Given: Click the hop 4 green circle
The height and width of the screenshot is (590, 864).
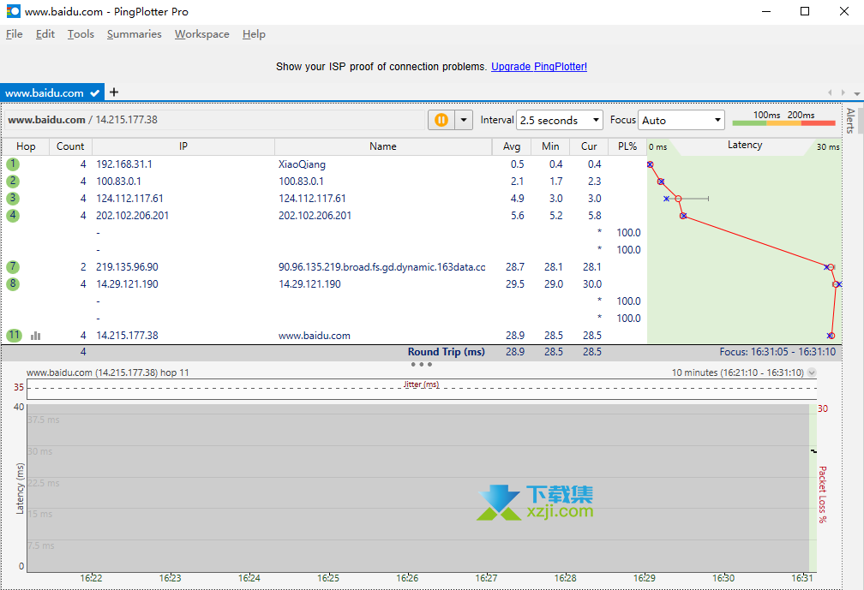Looking at the screenshot, I should pos(13,215).
